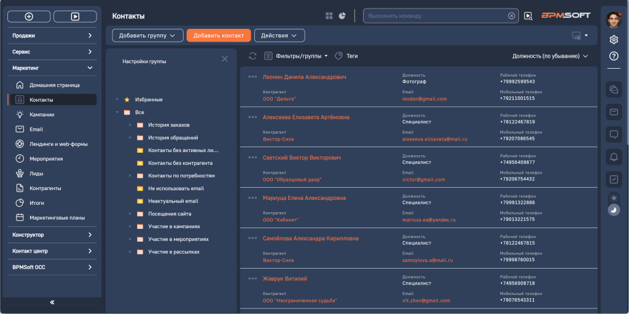Image resolution: width=629 pixels, height=314 pixels.
Task: Open the Кампании section in sidebar
Action: pyautogui.click(x=42, y=114)
